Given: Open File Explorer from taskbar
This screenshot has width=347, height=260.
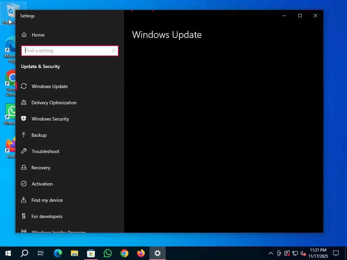Looking at the screenshot, I should (74, 253).
